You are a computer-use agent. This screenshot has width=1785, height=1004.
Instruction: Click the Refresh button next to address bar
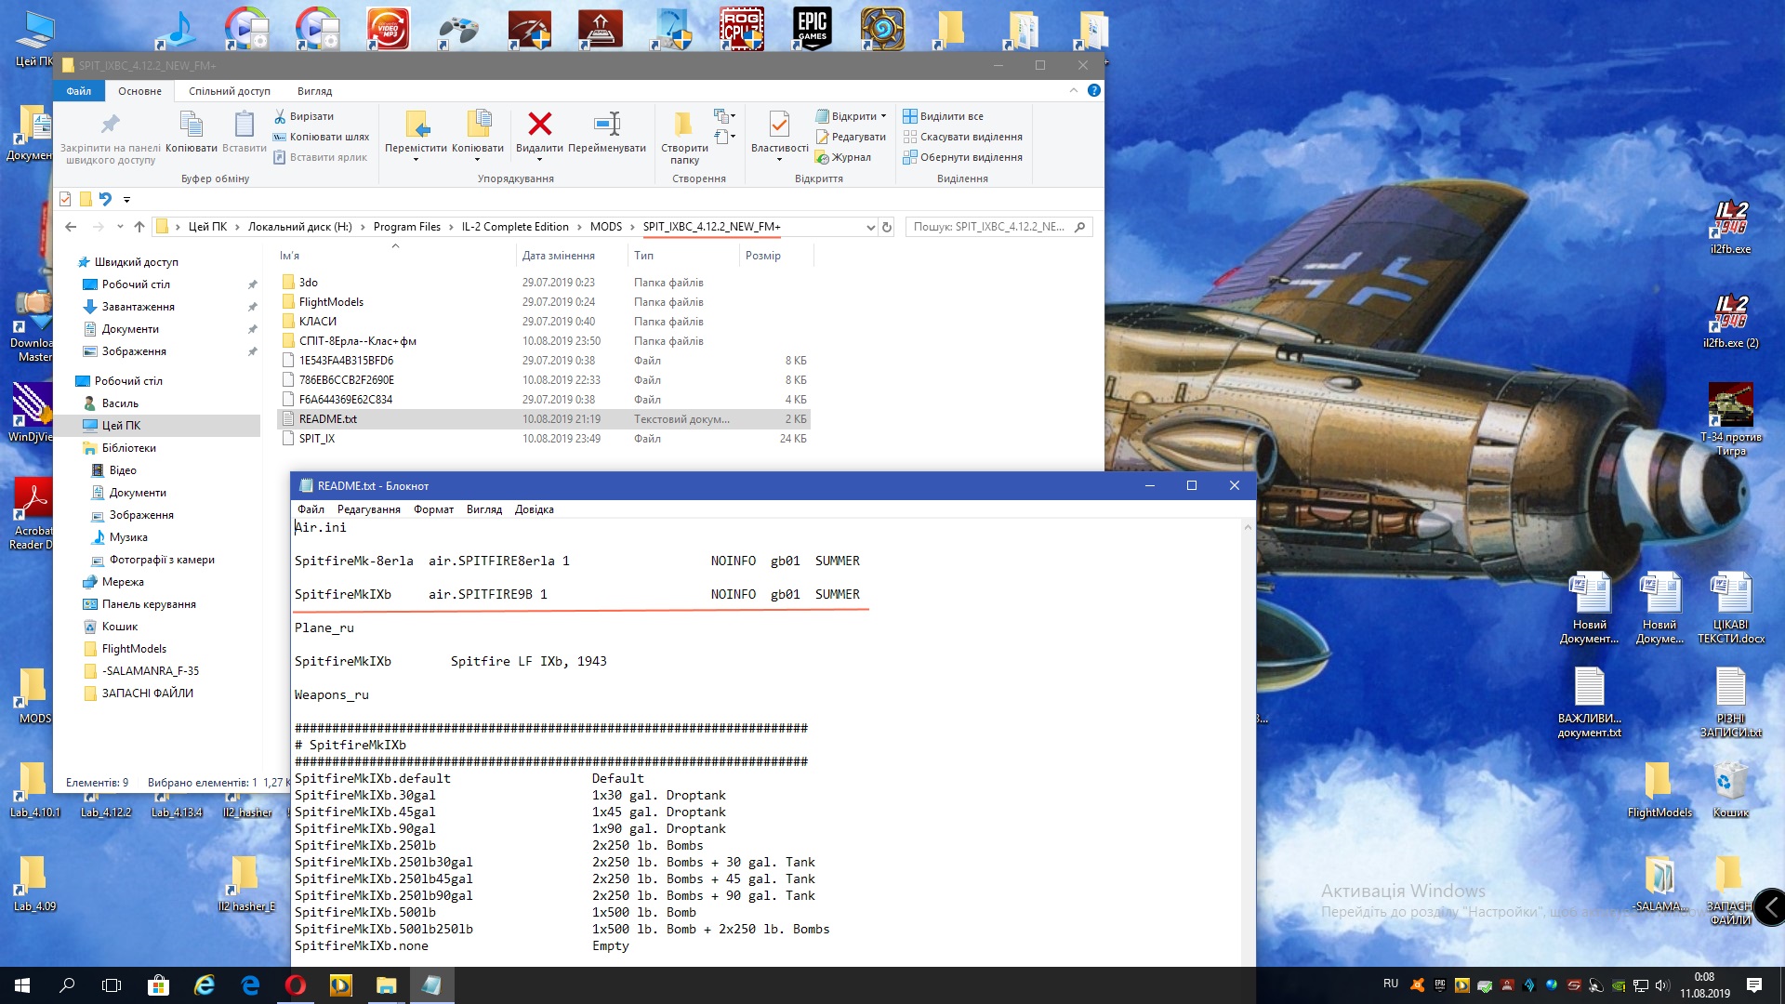pyautogui.click(x=887, y=227)
